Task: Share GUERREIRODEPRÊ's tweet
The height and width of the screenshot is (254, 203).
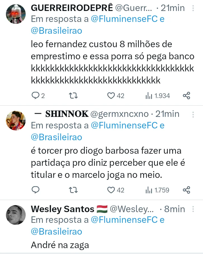Action: coord(187,96)
